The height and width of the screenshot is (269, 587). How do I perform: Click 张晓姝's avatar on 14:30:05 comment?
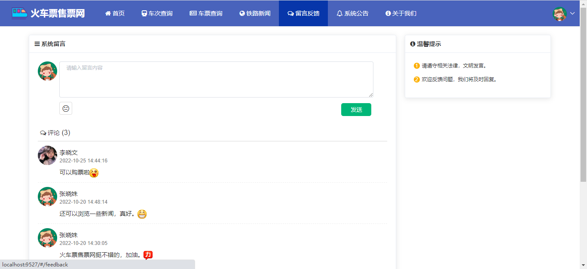click(x=47, y=238)
